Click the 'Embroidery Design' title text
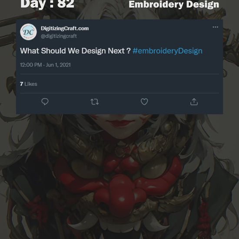 click(174, 4)
